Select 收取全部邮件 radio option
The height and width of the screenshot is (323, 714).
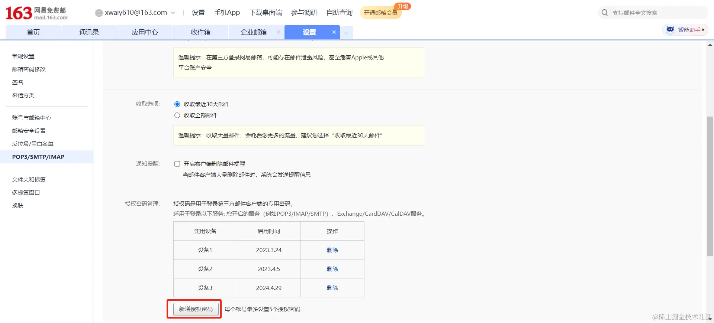[177, 115]
